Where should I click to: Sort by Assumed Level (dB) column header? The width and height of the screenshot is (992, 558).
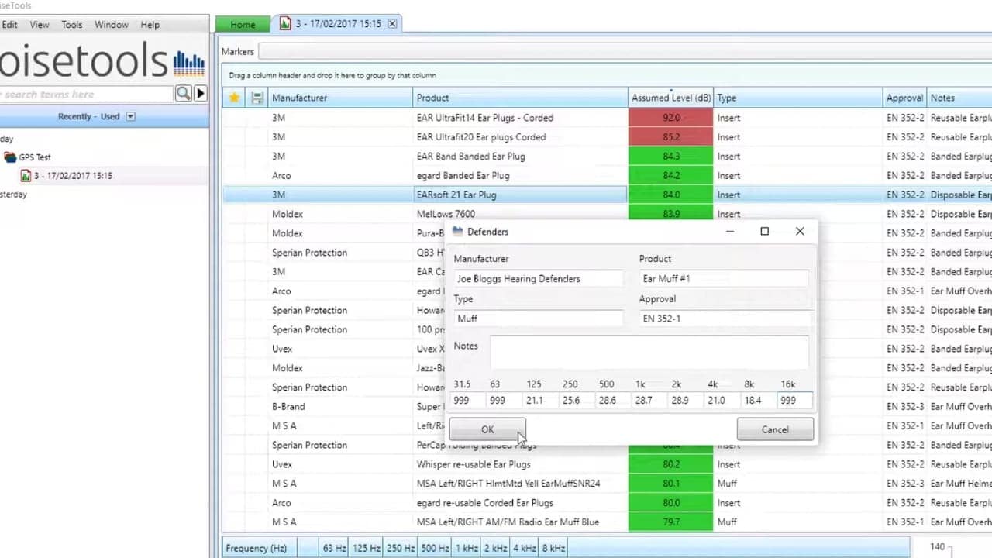[x=671, y=98]
